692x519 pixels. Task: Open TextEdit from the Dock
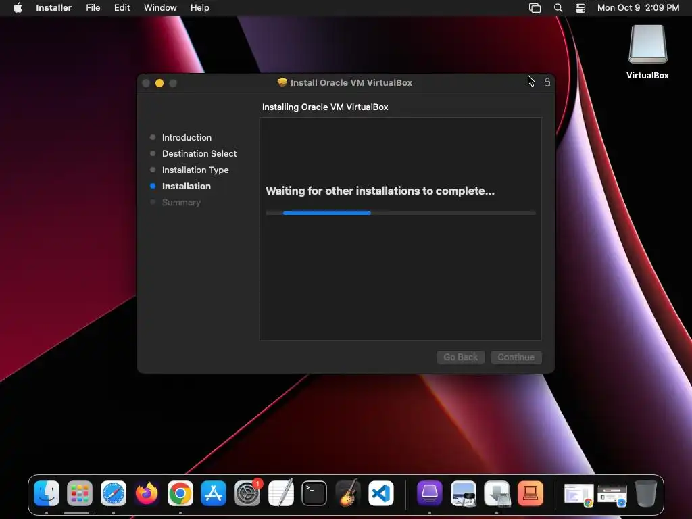(x=280, y=493)
